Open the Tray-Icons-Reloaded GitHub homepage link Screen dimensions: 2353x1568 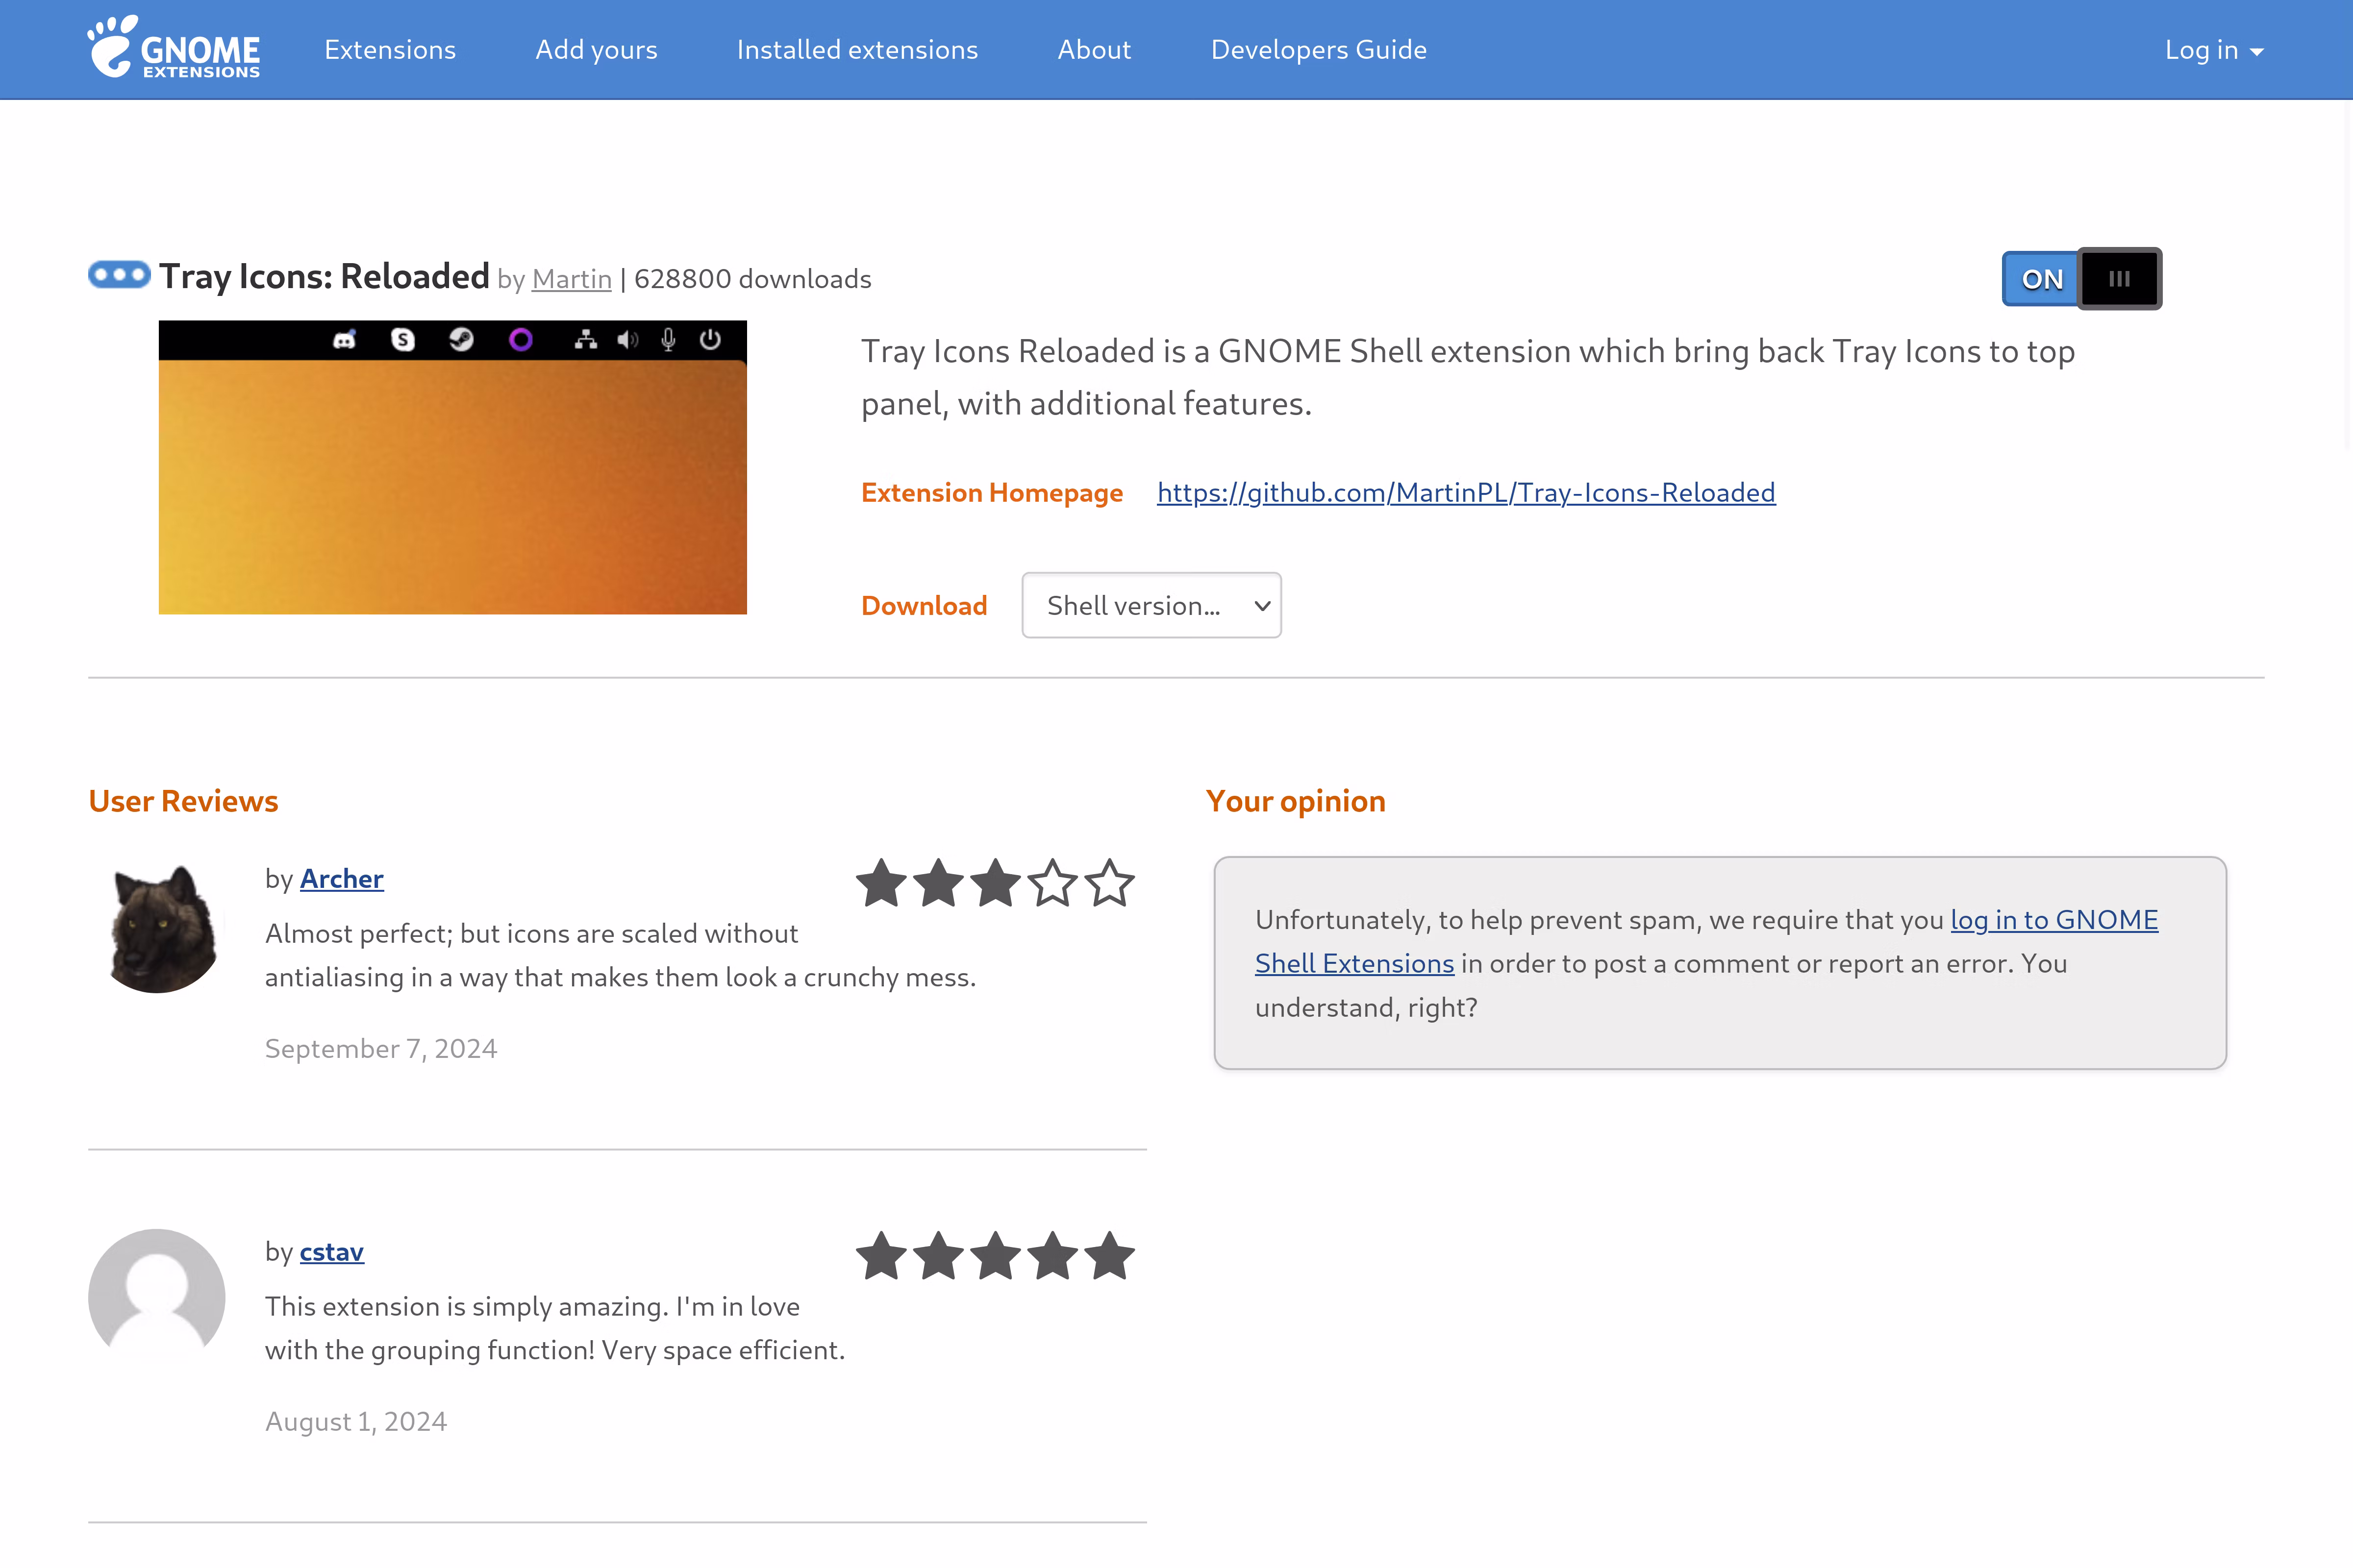(x=1466, y=493)
